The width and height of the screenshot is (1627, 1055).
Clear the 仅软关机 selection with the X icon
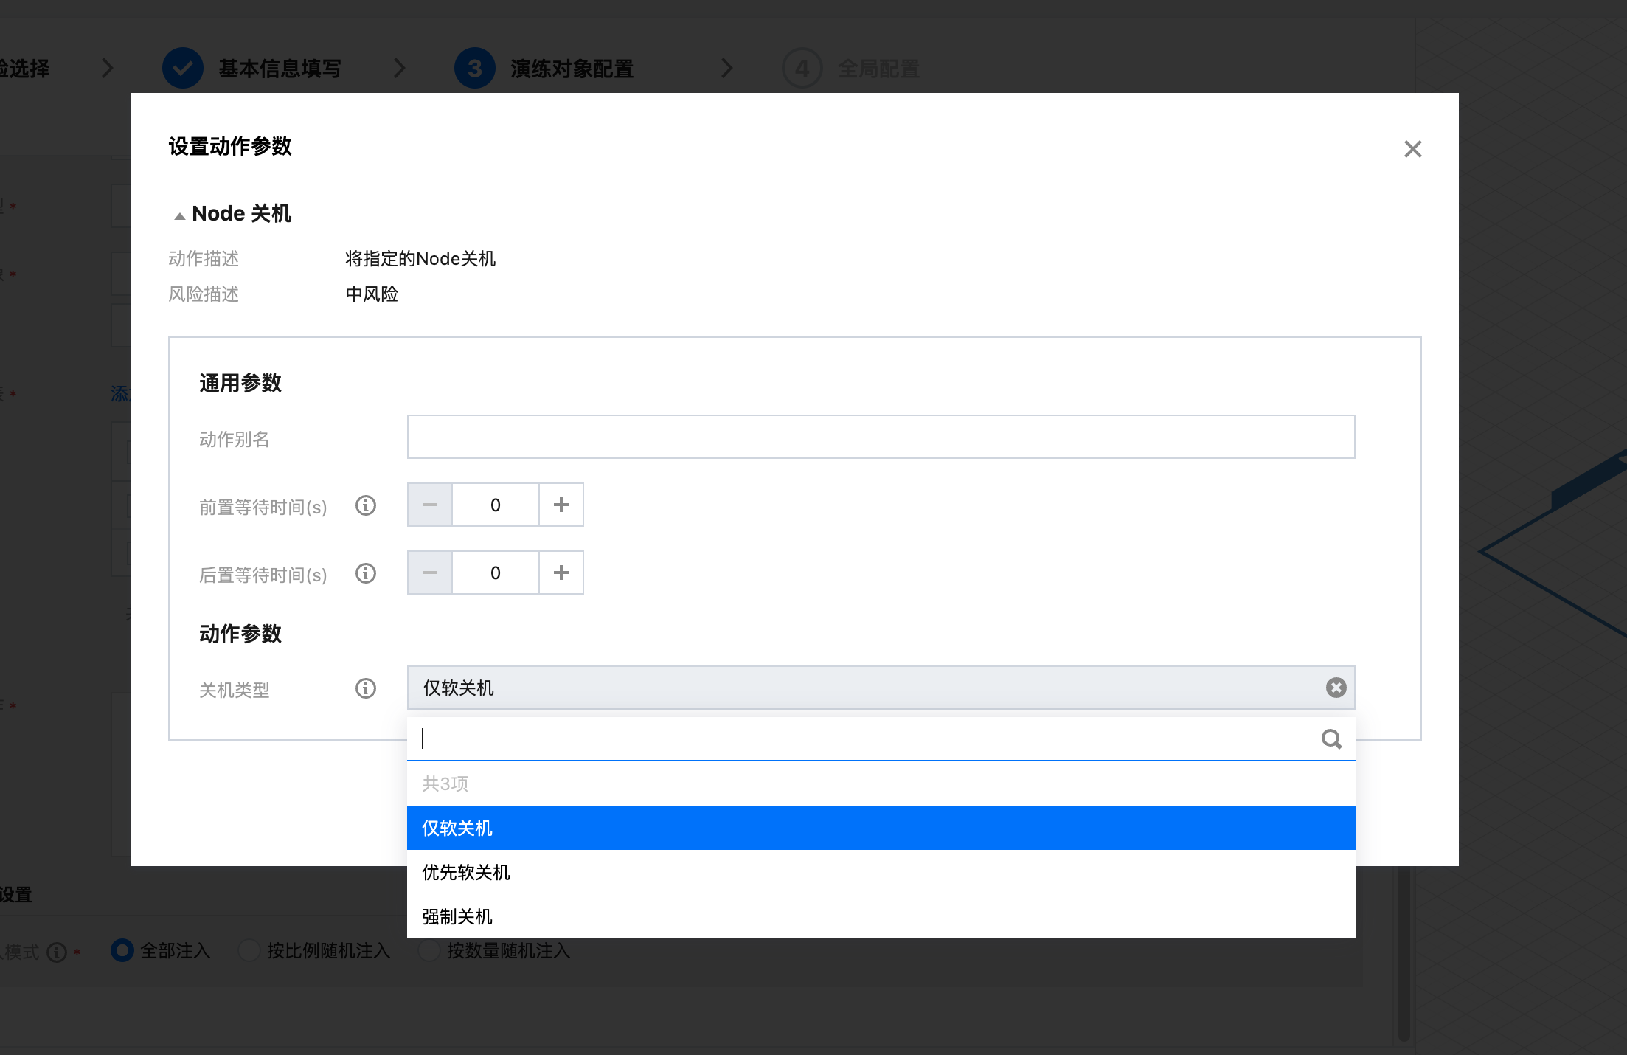(1336, 688)
